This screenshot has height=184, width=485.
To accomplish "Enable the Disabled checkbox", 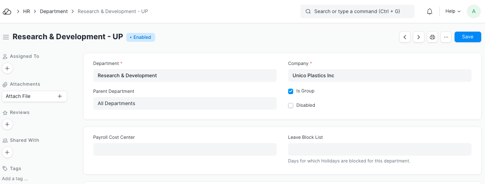I will (x=291, y=106).
